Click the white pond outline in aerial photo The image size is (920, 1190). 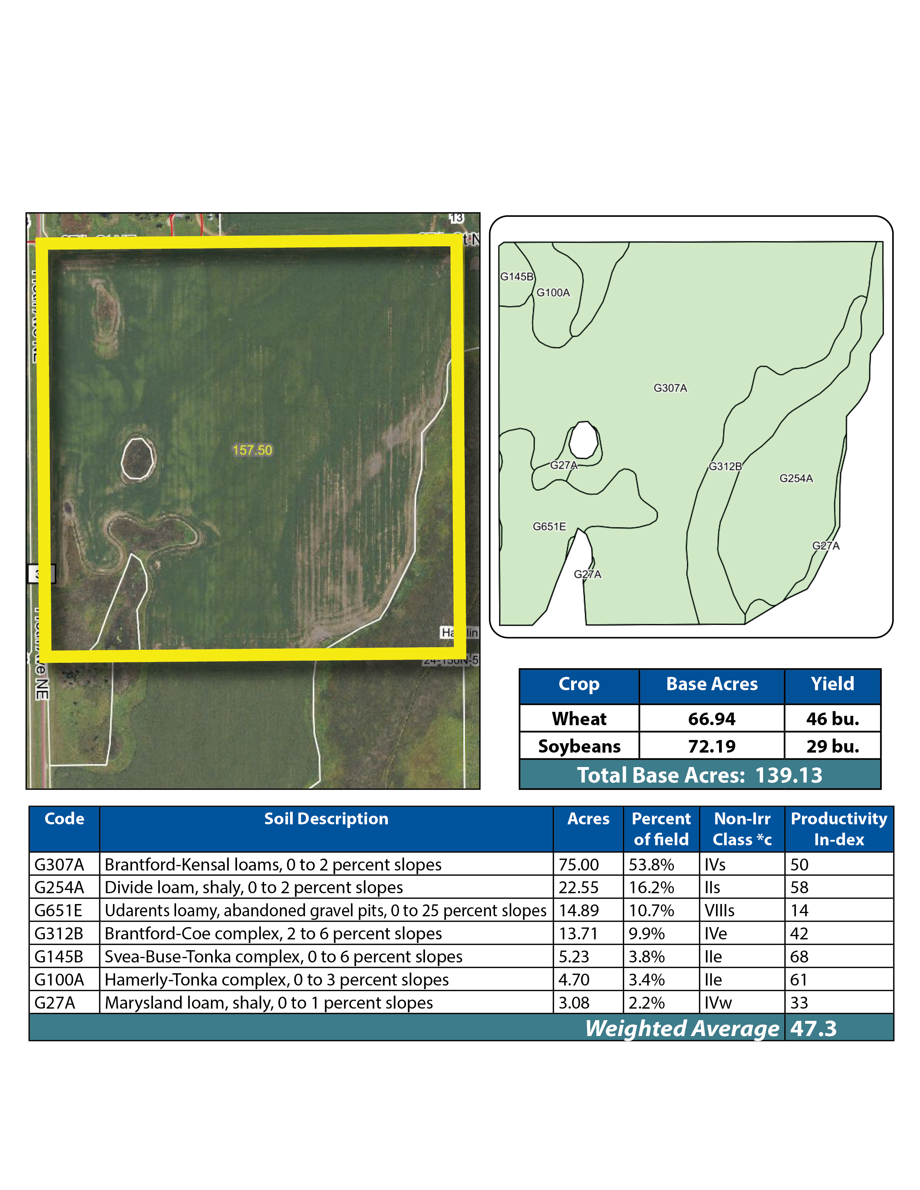pos(137,458)
